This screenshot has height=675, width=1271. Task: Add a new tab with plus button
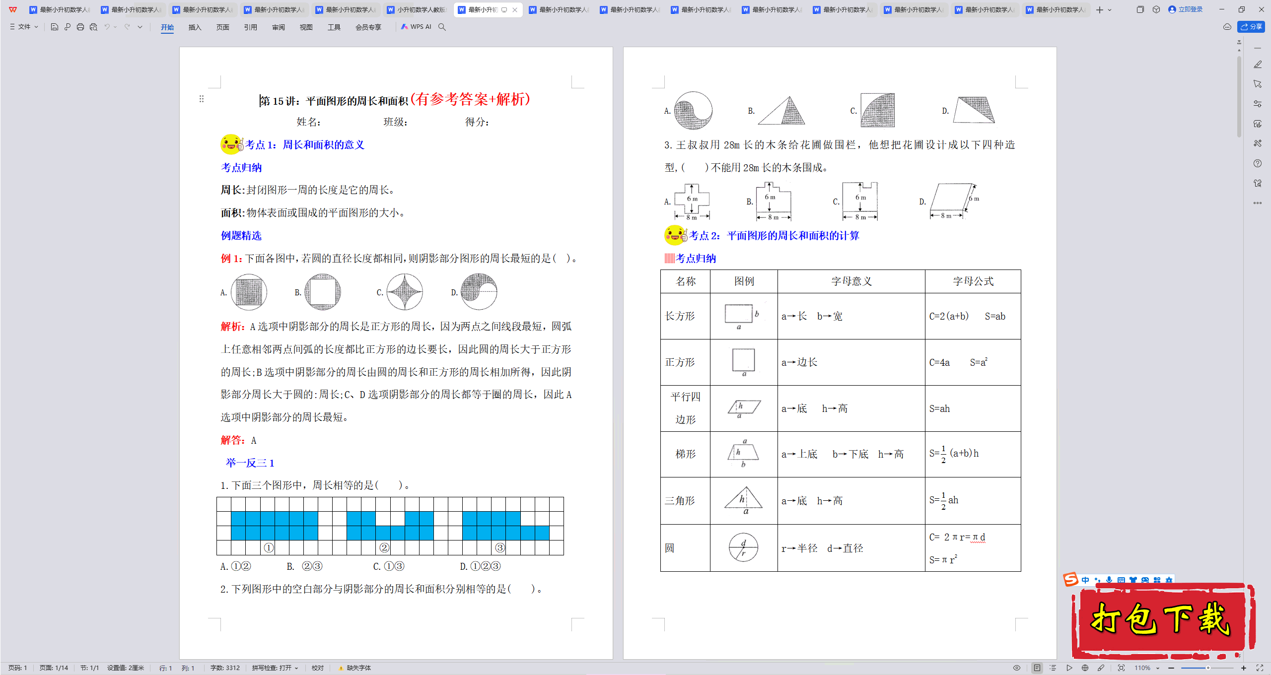pos(1100,9)
